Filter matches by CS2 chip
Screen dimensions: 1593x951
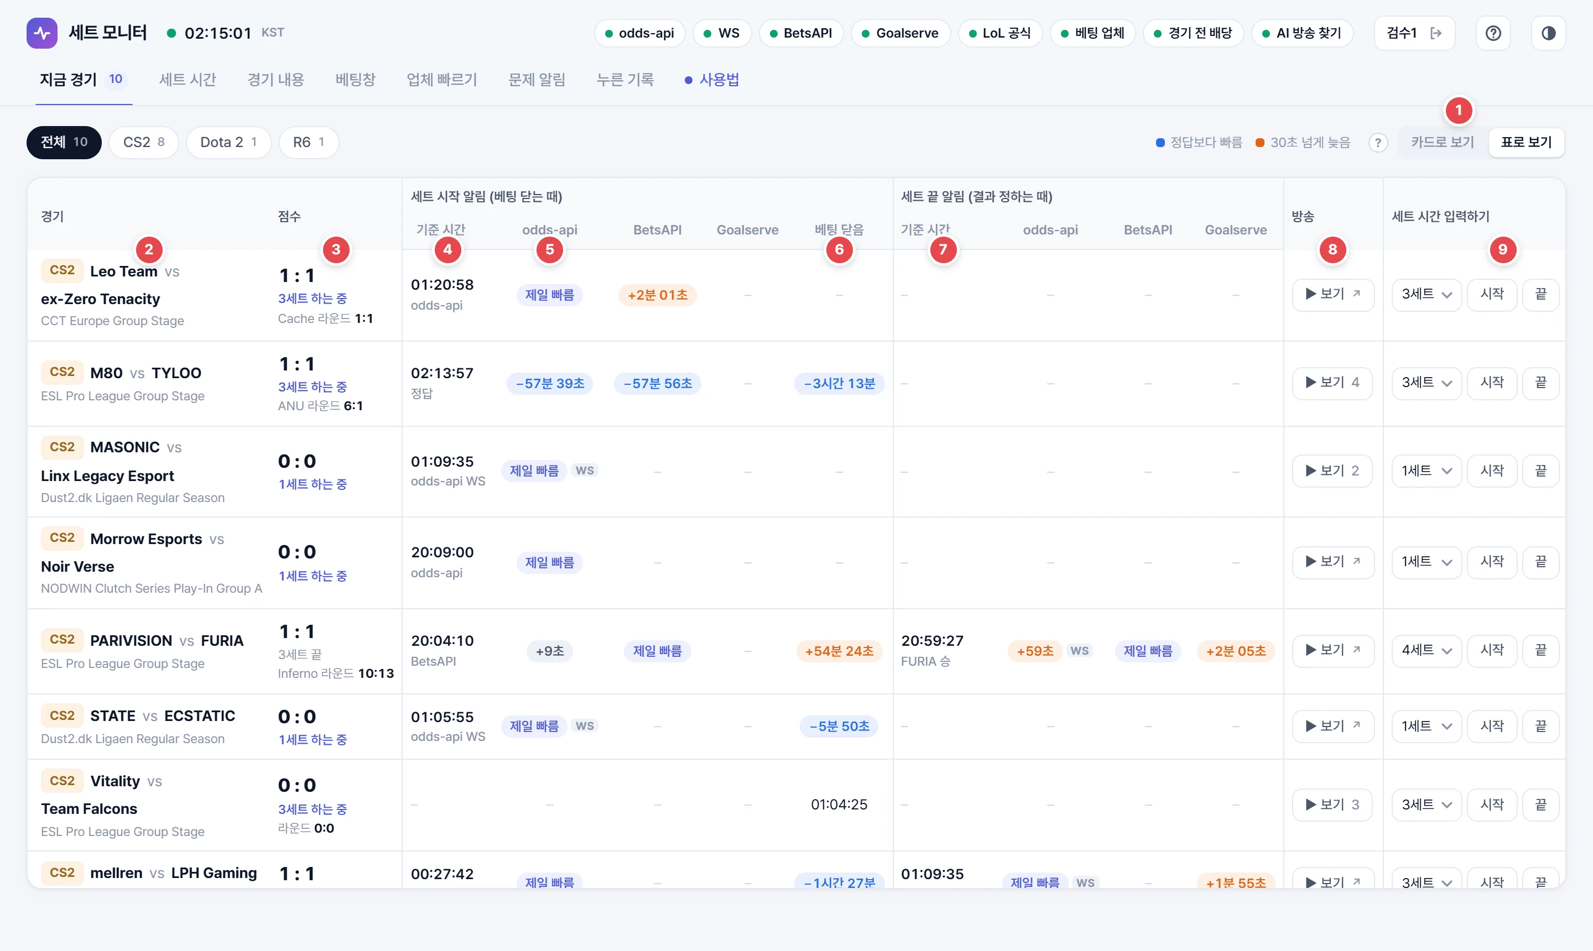(144, 142)
